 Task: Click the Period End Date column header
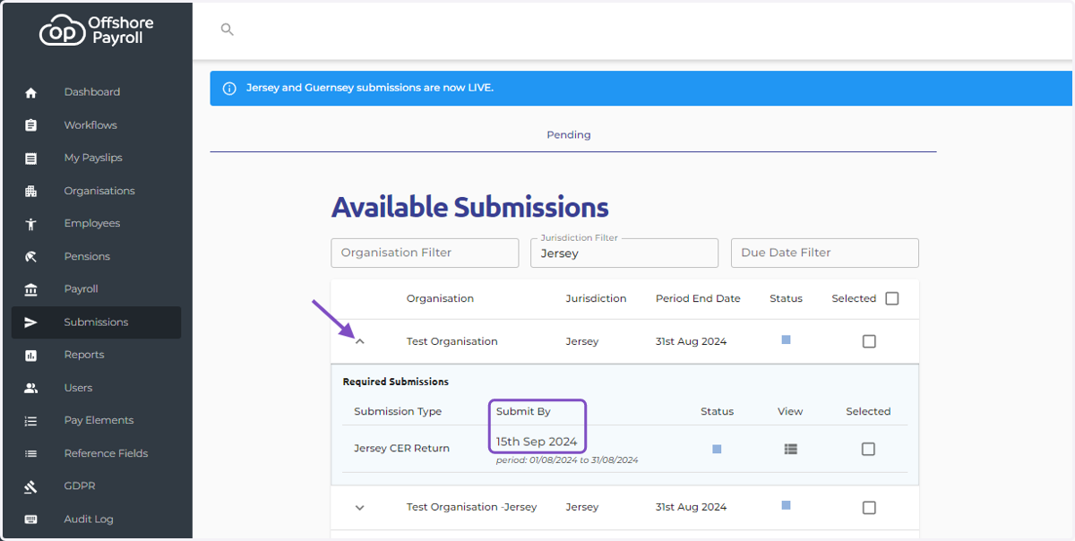[698, 298]
